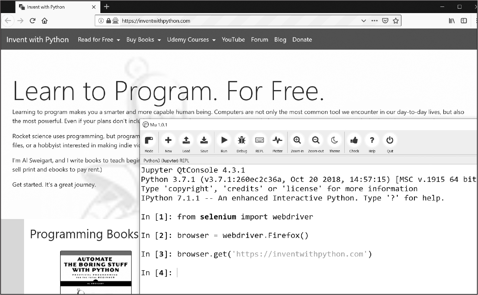This screenshot has height=295, width=478.
Task: Click the Load file icon in Mu
Action: (186, 141)
